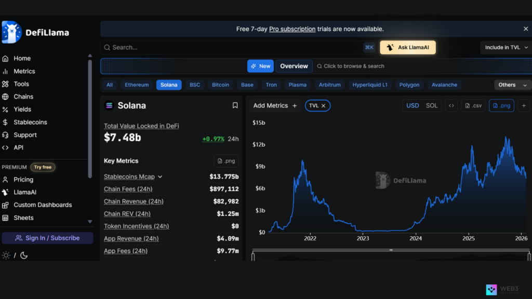Open the embed code icon near chart exports
The image size is (532, 299).
(451, 105)
